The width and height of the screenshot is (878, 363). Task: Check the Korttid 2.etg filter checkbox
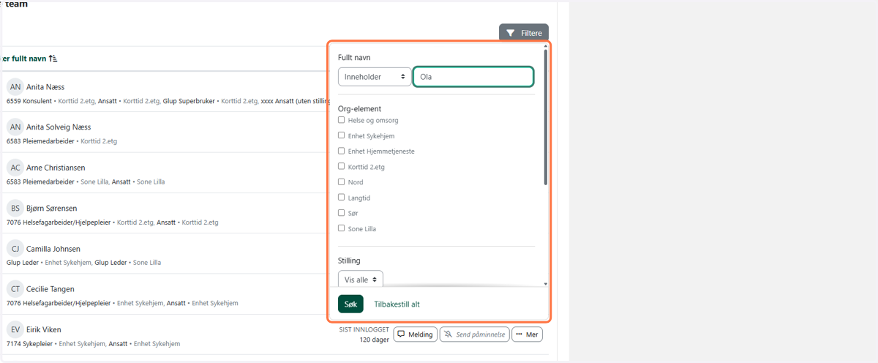click(x=341, y=166)
